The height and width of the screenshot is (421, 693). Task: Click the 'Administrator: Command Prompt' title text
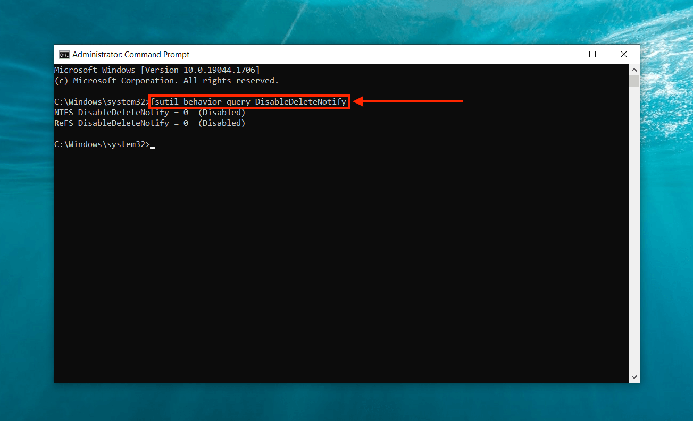[x=131, y=55]
